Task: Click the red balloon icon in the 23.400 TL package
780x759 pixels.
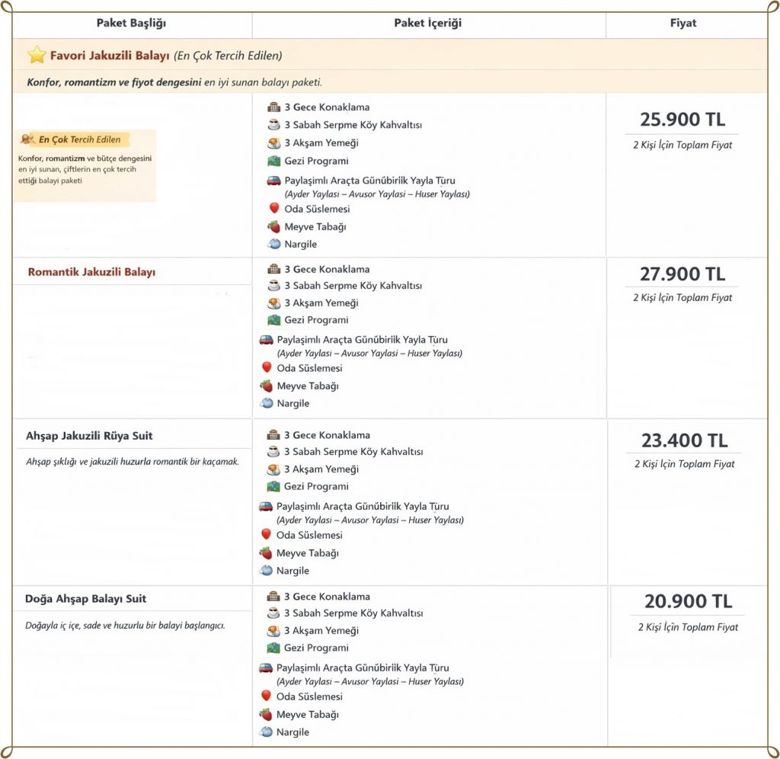Action: point(267,535)
